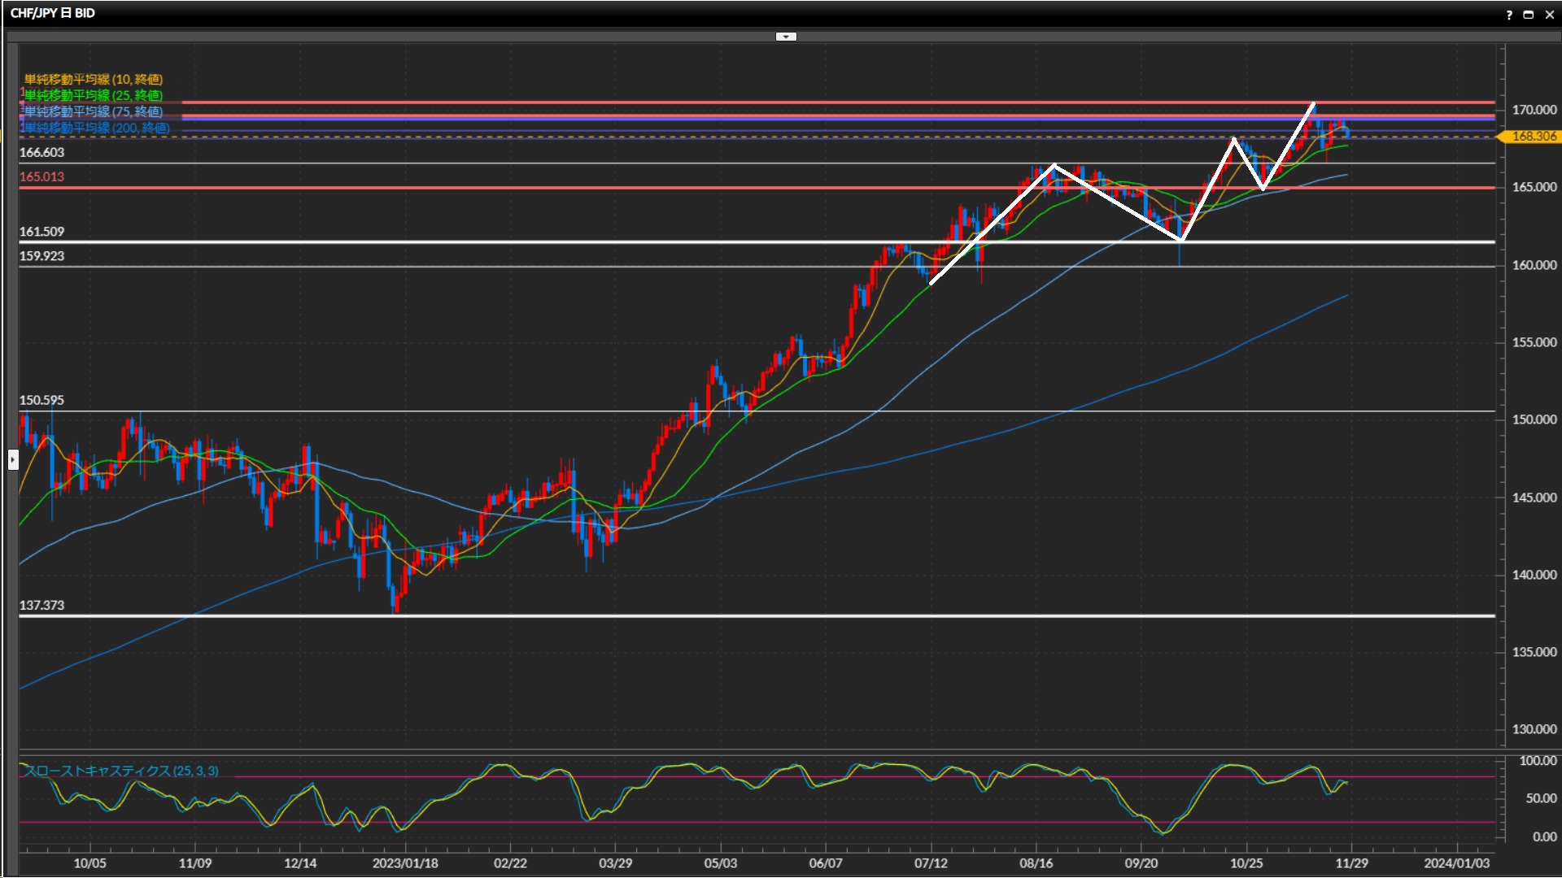Select the orange 単純移動平均線 (10) legend

[93, 79]
